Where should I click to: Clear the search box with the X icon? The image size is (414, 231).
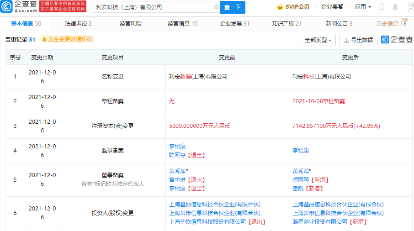point(216,7)
